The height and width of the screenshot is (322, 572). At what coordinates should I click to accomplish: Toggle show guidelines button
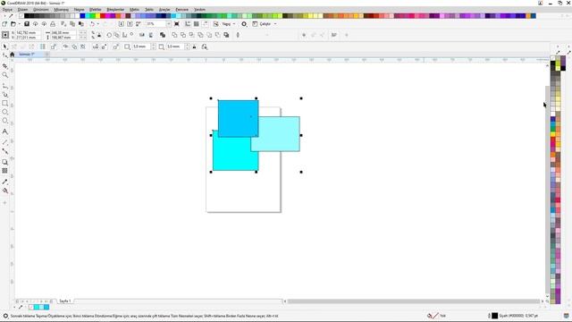coord(205,24)
